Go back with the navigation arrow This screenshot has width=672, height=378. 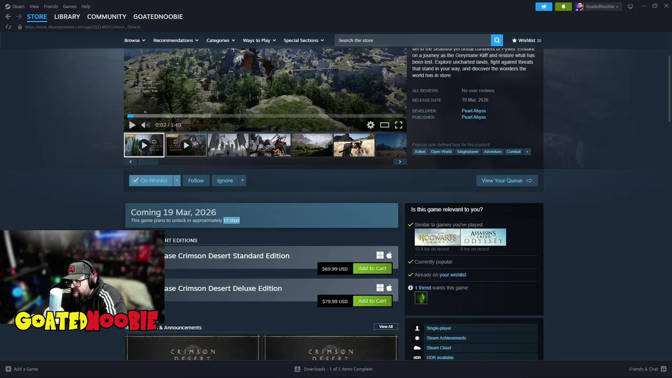coord(8,17)
